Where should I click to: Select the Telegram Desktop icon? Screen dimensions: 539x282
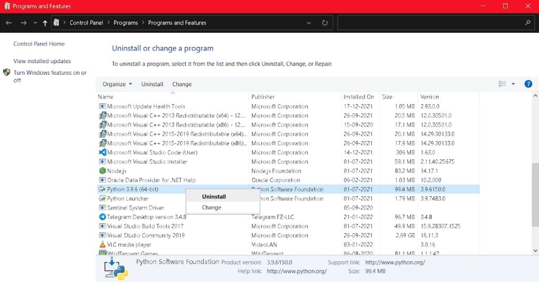(x=102, y=217)
